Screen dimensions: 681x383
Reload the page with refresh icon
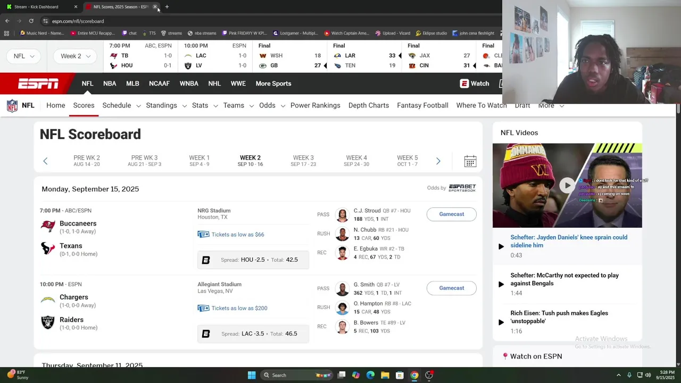point(31,21)
